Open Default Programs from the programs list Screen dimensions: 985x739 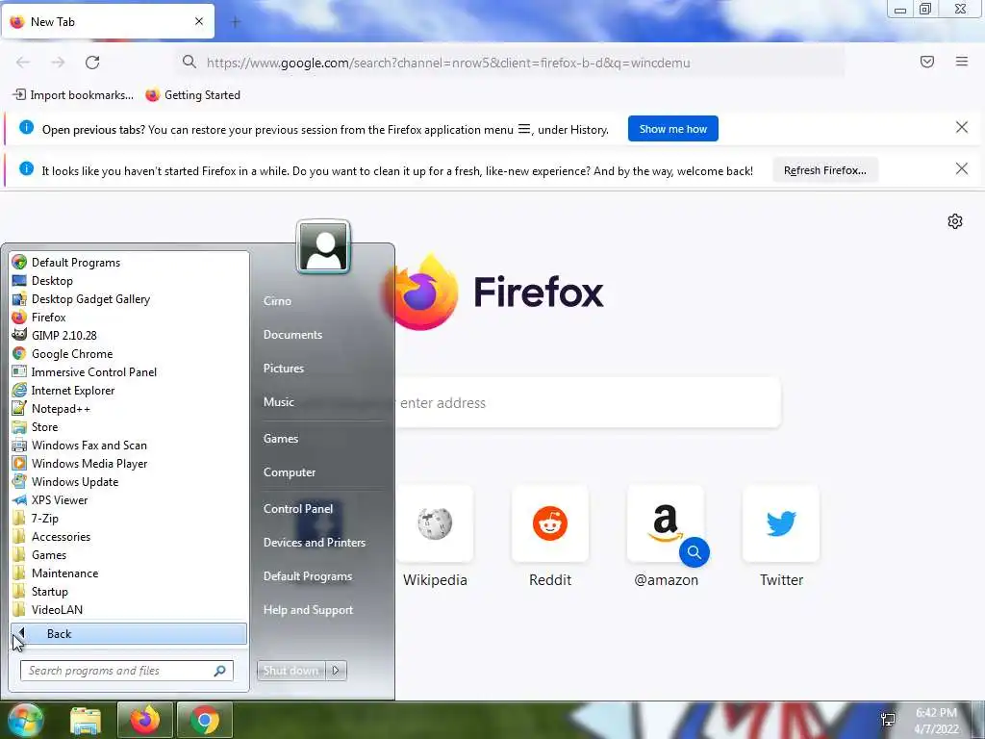tap(129, 262)
